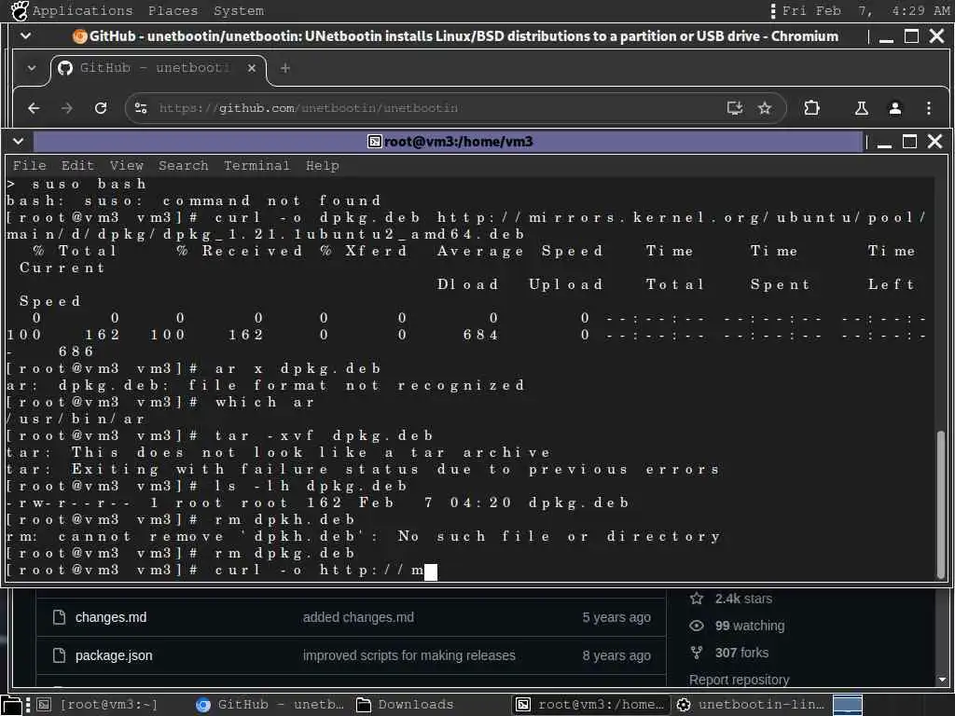The width and height of the screenshot is (955, 716).
Task: Click the terminal vertical scrollbar
Action: click(x=941, y=504)
